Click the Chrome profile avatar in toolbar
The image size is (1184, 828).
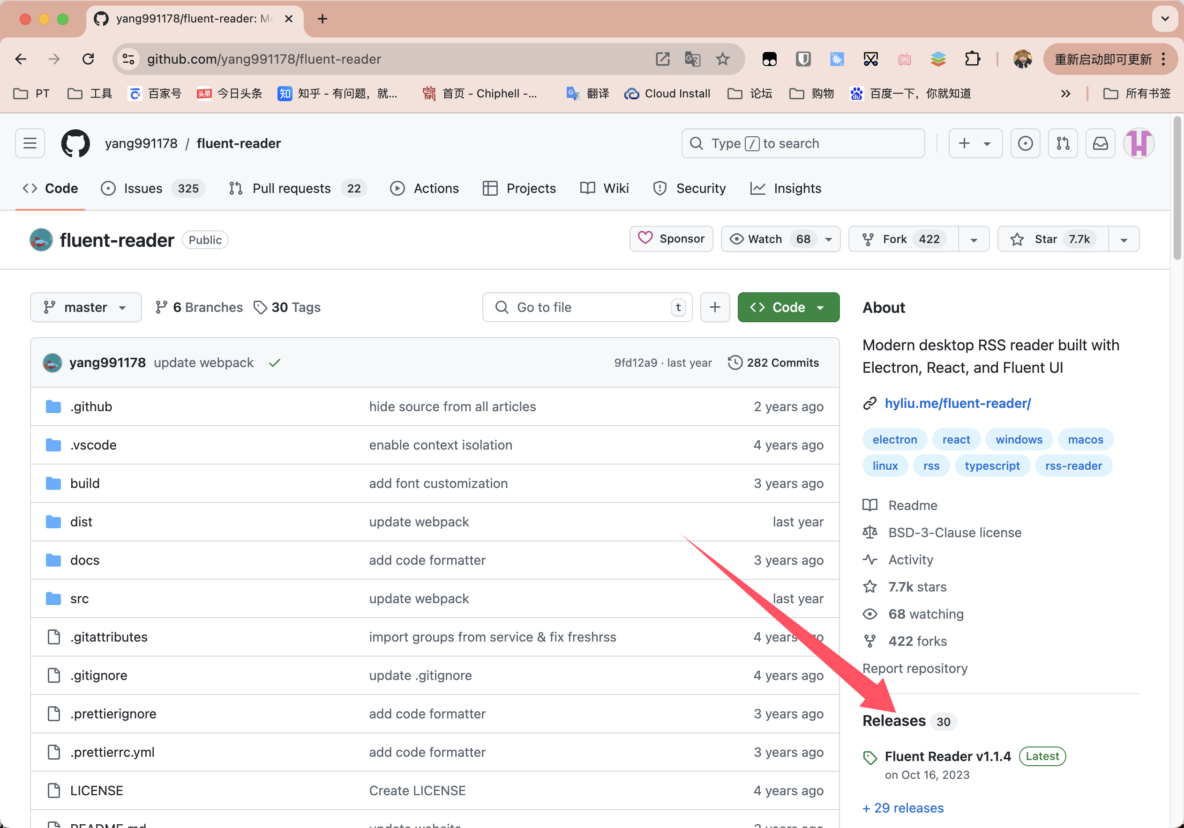coord(1023,59)
